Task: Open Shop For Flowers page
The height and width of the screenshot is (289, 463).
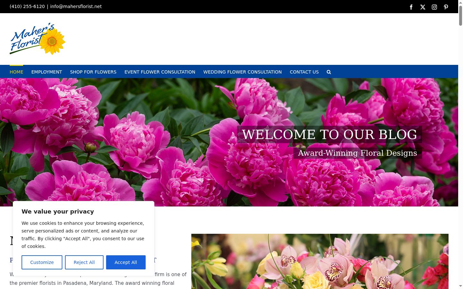Action: coord(93,72)
